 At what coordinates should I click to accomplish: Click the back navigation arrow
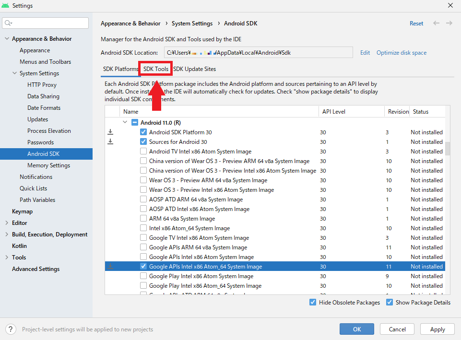(437, 23)
